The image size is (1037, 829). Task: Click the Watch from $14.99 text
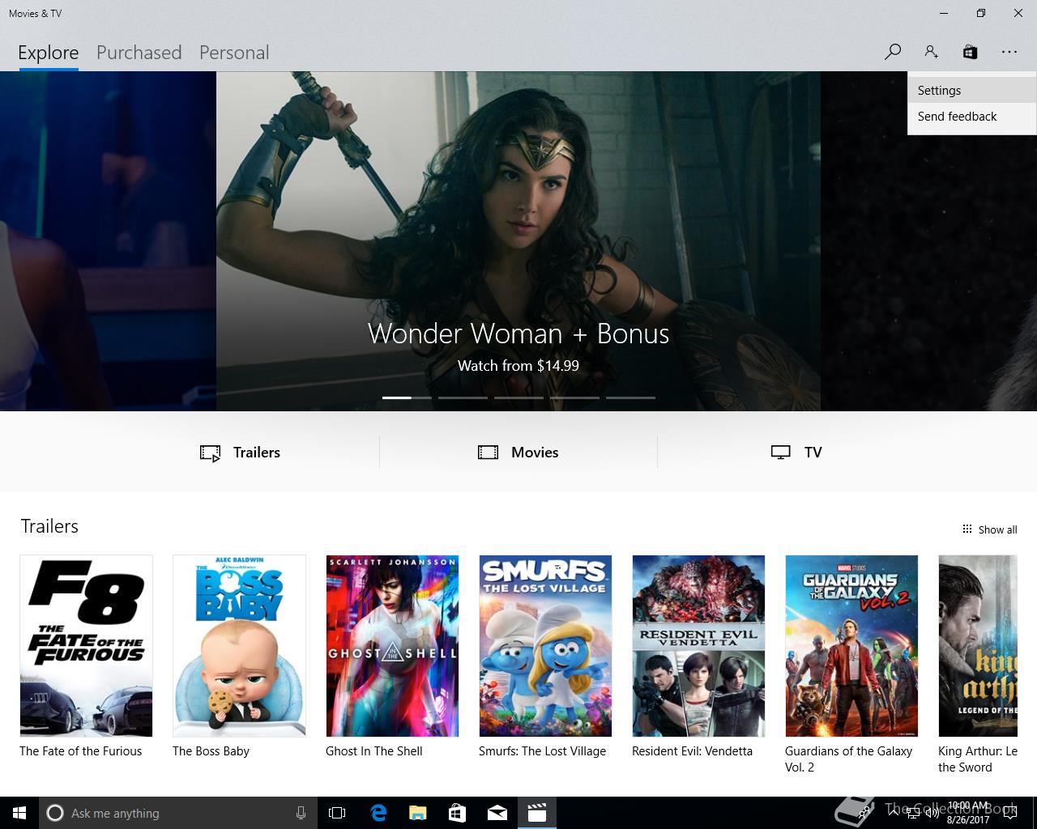[x=518, y=366]
